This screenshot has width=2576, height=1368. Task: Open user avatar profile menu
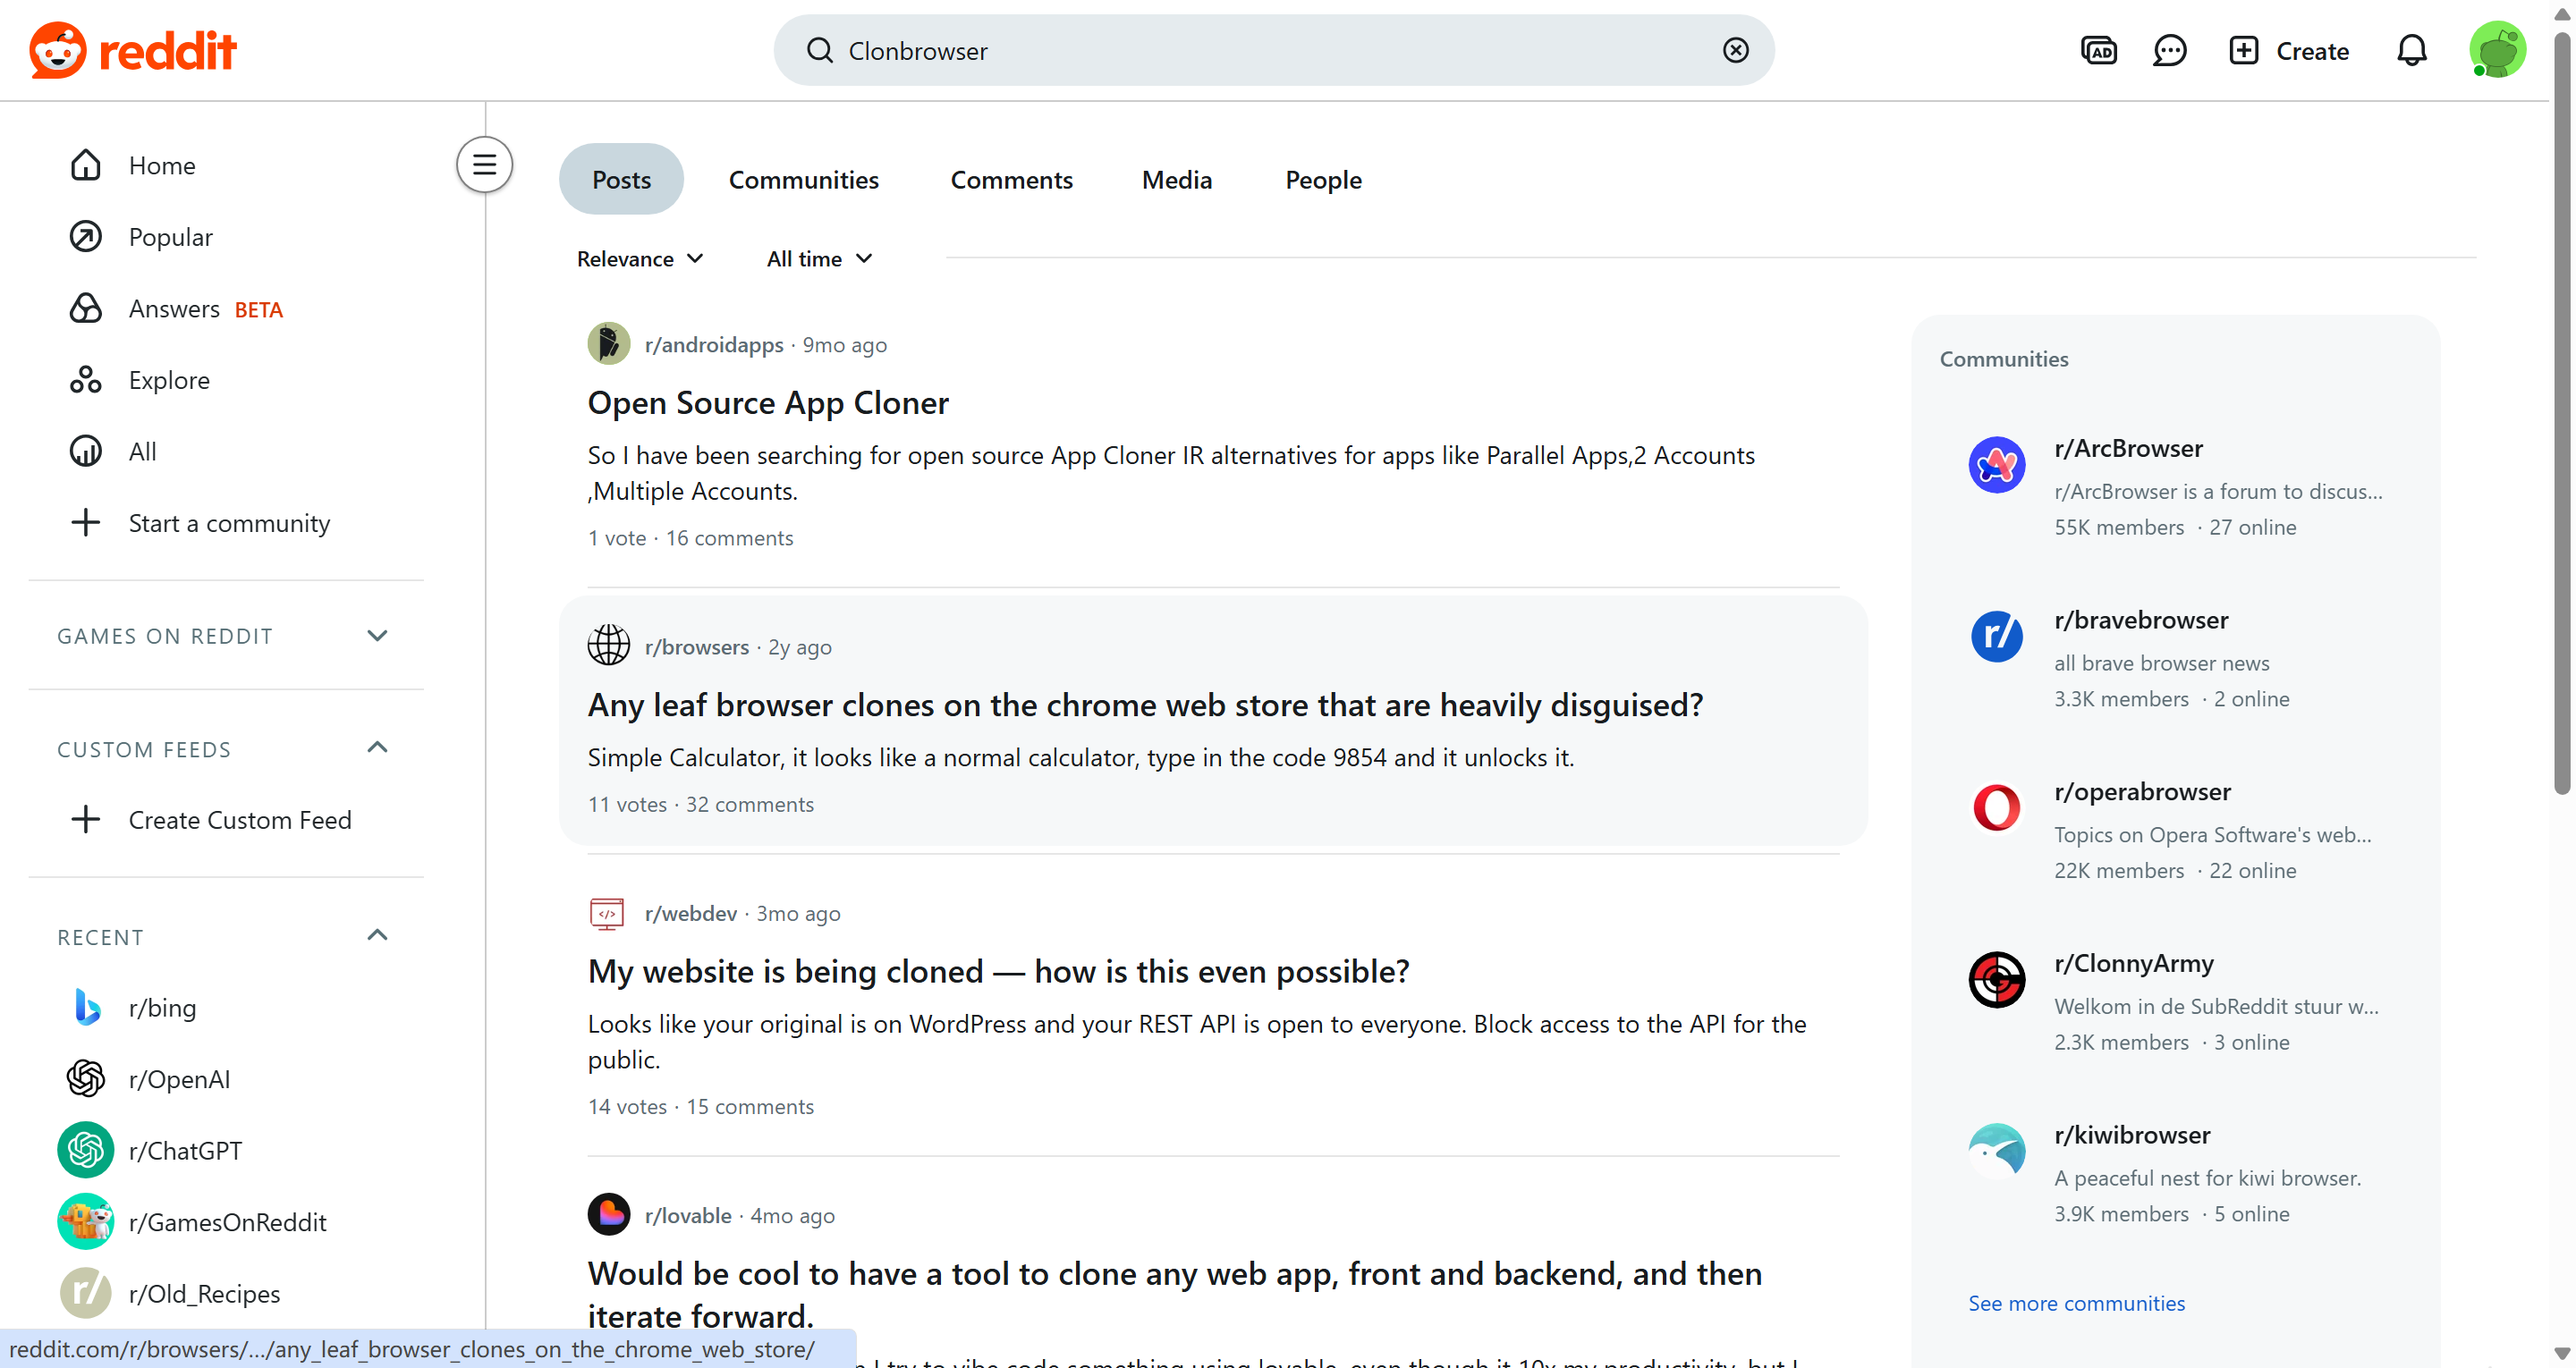pyautogui.click(x=2496, y=50)
